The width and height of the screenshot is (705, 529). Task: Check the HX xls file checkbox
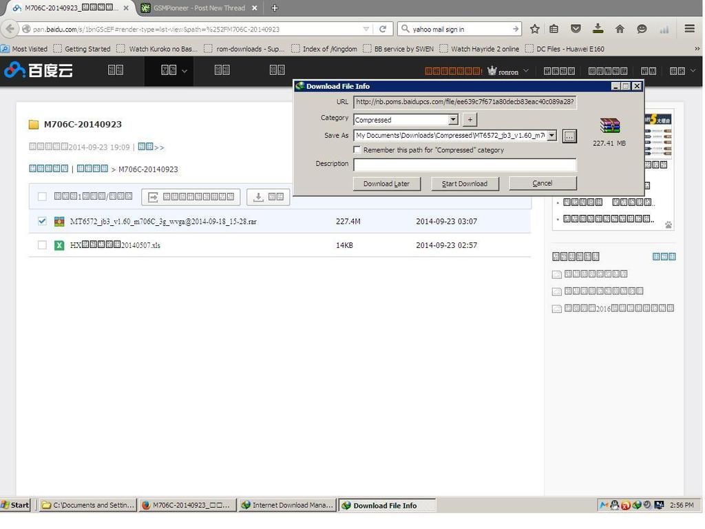tap(42, 245)
